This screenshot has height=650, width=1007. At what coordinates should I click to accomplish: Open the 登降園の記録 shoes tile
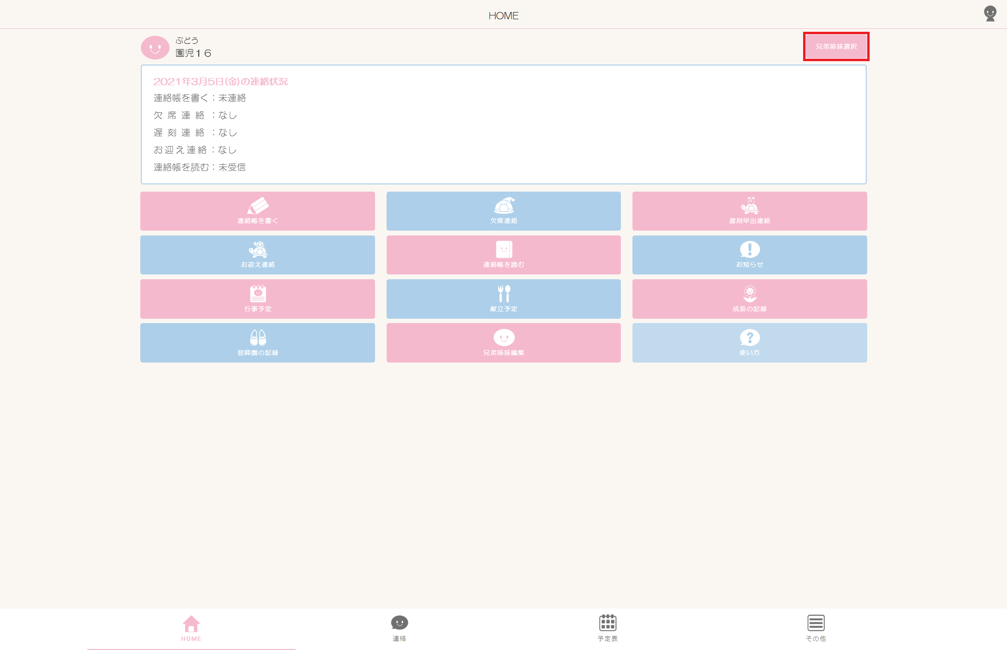click(257, 343)
